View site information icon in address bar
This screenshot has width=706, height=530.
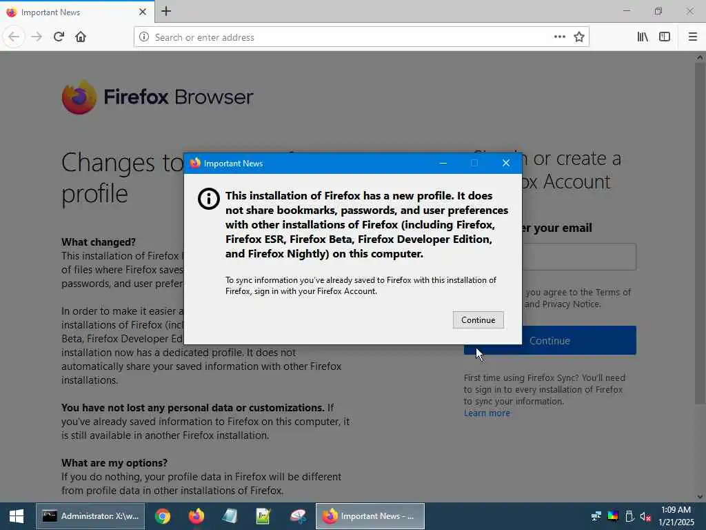[x=144, y=37]
